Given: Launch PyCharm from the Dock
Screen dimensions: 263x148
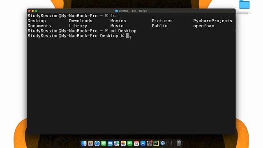Looking at the screenshot, I should tap(156, 143).
